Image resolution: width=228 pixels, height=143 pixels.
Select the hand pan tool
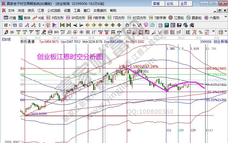pos(127,25)
